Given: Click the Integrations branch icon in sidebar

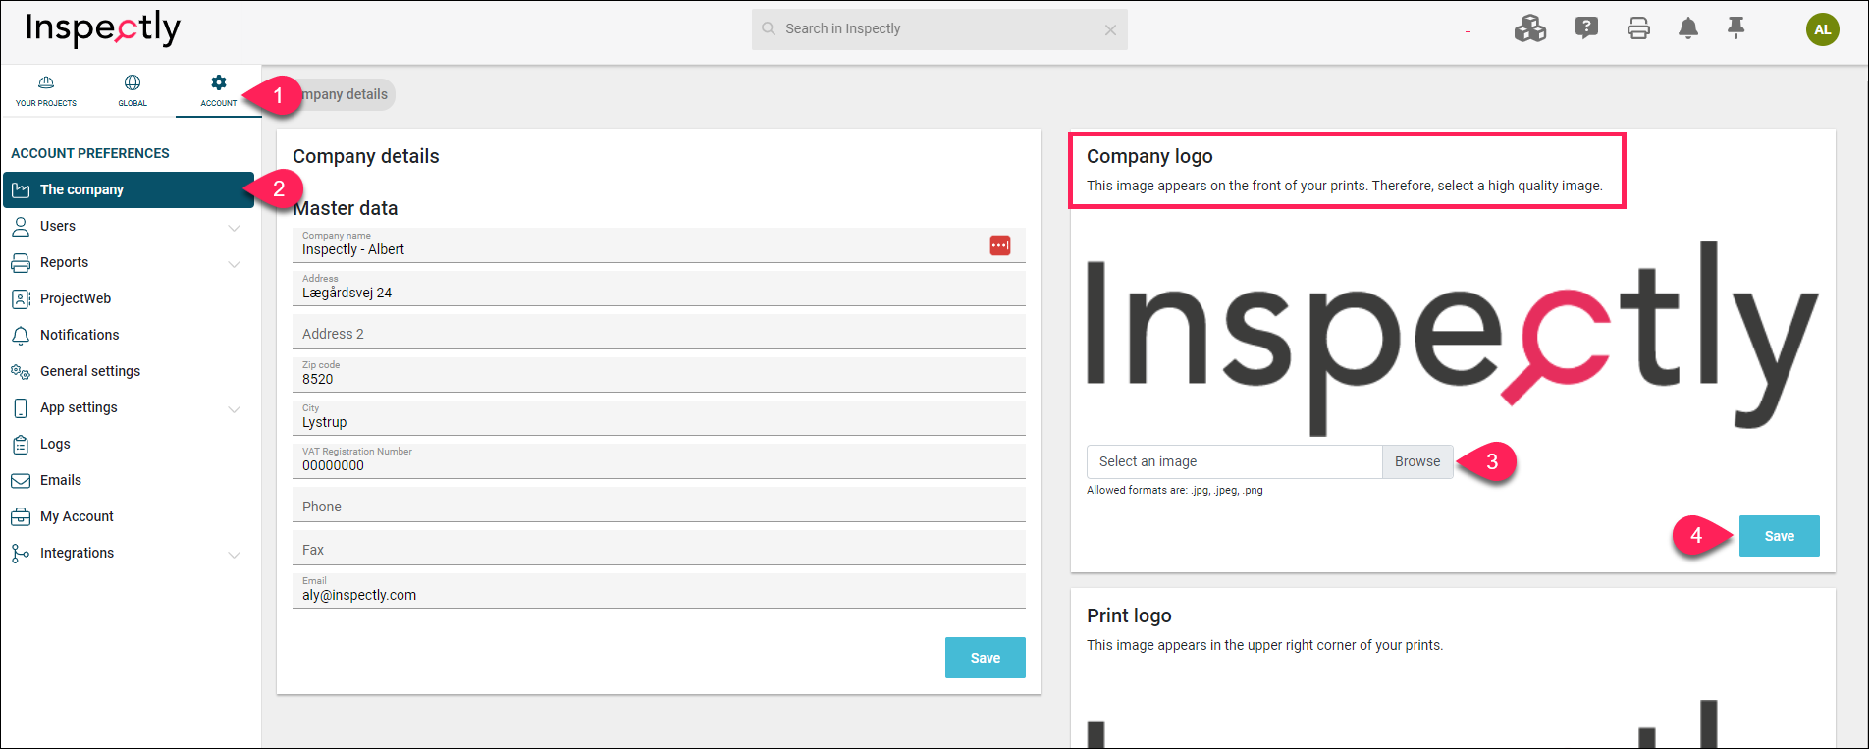Looking at the screenshot, I should (x=21, y=553).
